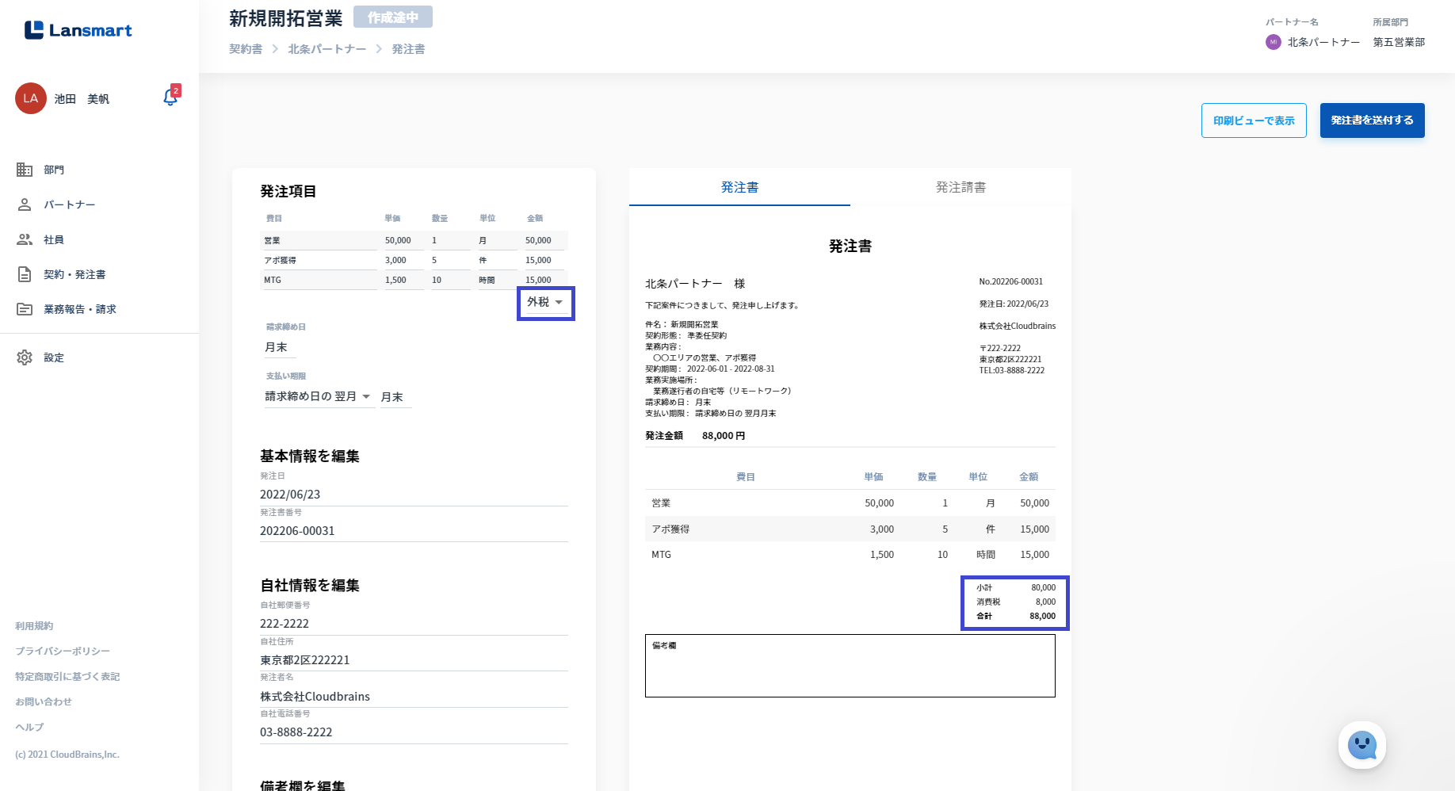Open プライバシーポリシー link
This screenshot has width=1455, height=791.
[63, 652]
